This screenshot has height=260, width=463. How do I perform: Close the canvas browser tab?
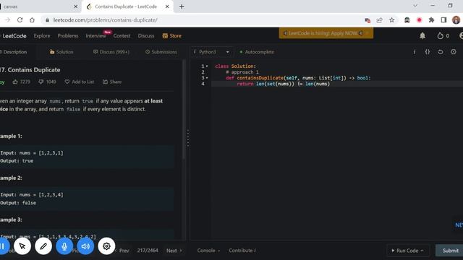coord(75,6)
